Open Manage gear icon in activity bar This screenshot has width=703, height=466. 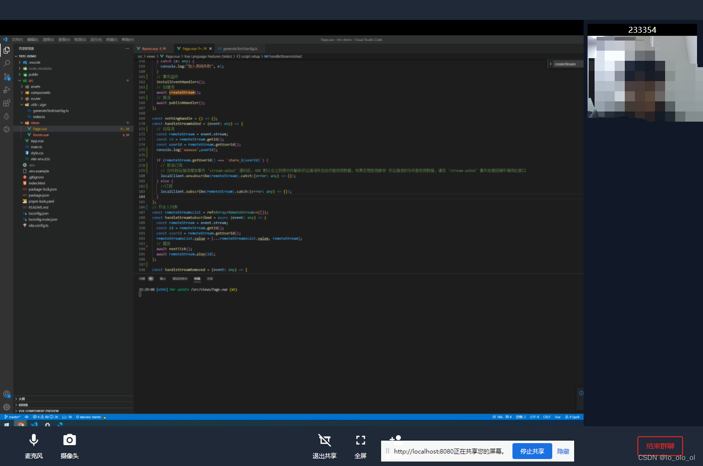click(x=6, y=407)
